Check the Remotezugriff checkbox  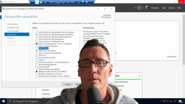click(37, 67)
